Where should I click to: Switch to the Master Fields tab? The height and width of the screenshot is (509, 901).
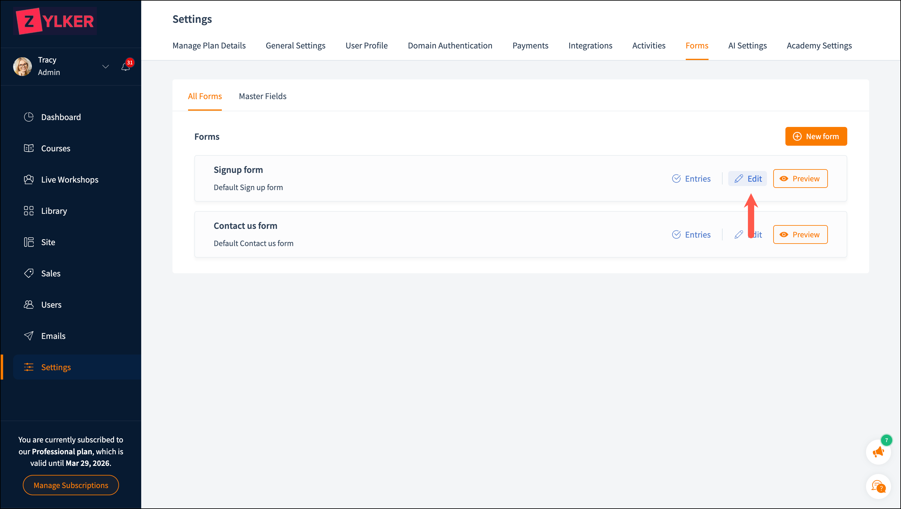pyautogui.click(x=262, y=96)
